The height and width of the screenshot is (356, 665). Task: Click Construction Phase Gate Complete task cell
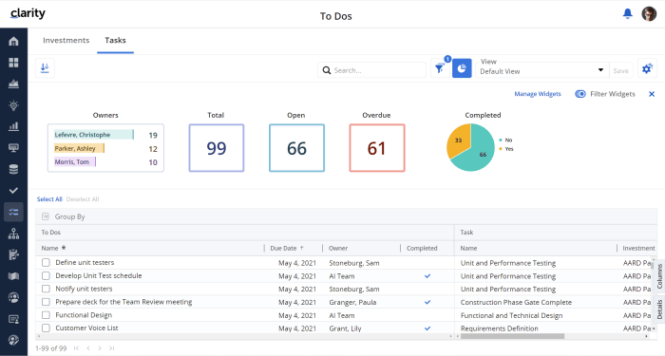pos(516,302)
